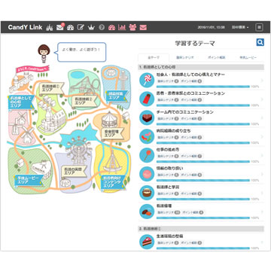Open theme 病院組織の成り立ち
Screen dimensions: 271x271
pyautogui.click(x=173, y=131)
